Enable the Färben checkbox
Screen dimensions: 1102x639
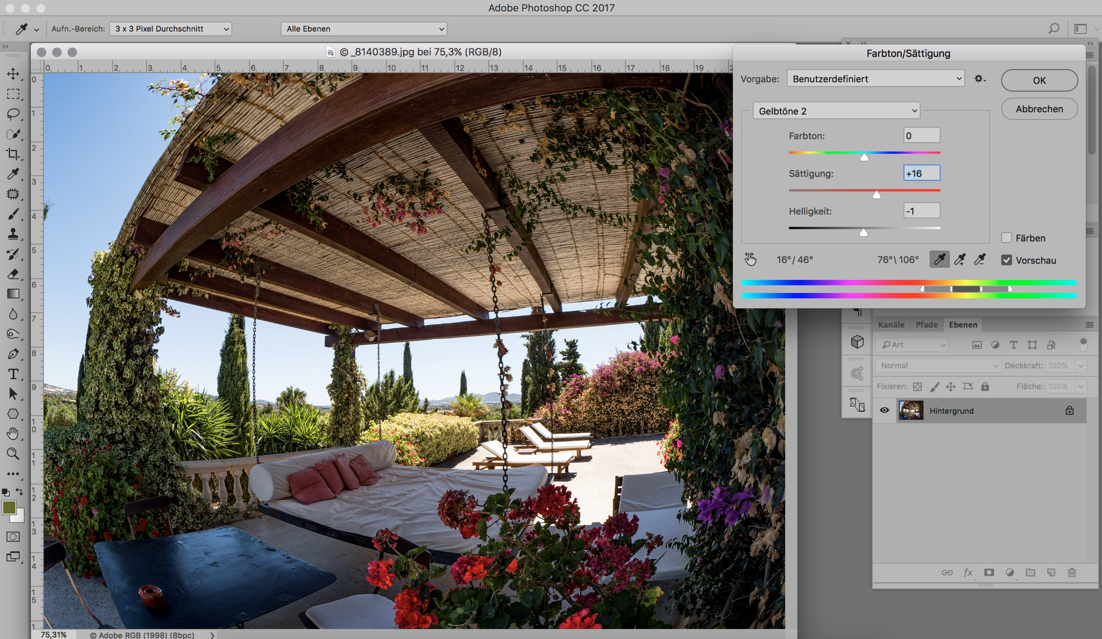click(1006, 238)
